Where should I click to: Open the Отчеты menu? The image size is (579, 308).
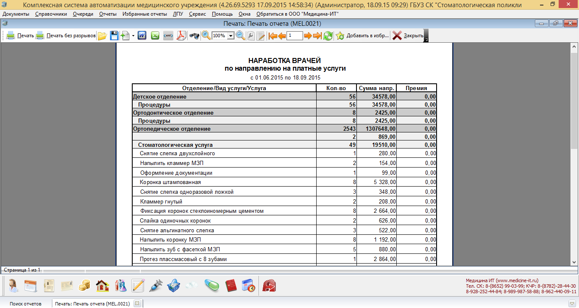[108, 14]
